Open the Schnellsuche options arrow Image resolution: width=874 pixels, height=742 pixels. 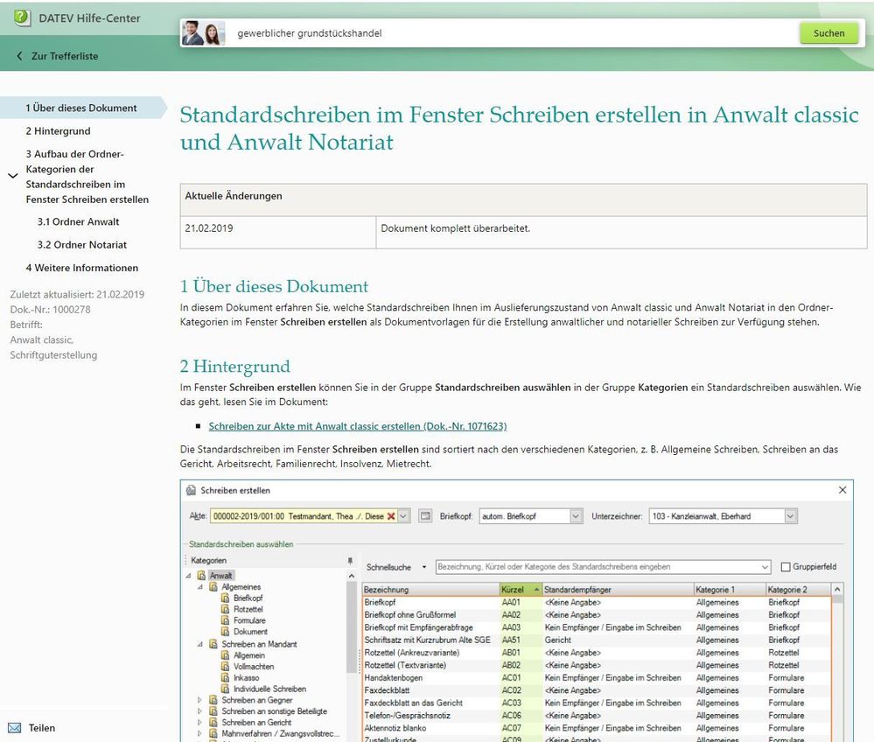[424, 567]
